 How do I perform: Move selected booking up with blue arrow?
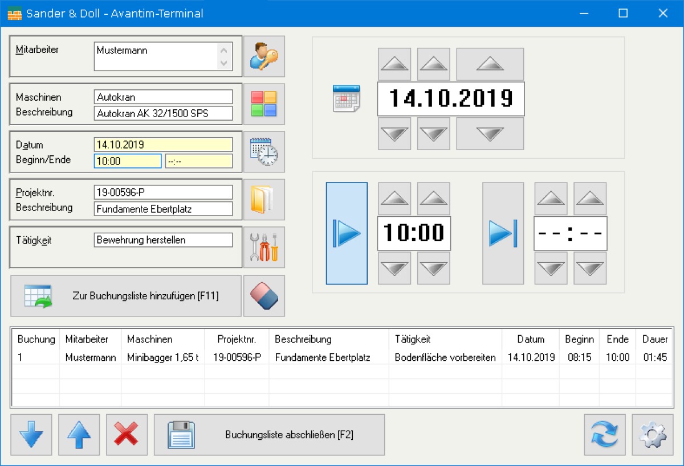coord(79,435)
